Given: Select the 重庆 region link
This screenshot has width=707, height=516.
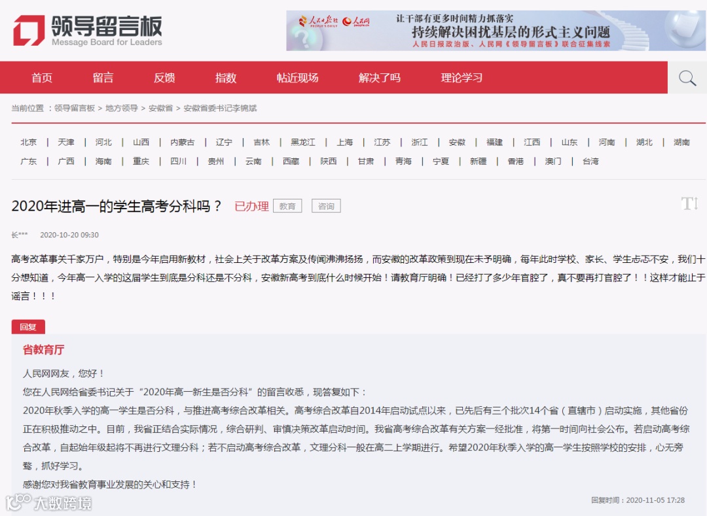Looking at the screenshot, I should pos(141,161).
